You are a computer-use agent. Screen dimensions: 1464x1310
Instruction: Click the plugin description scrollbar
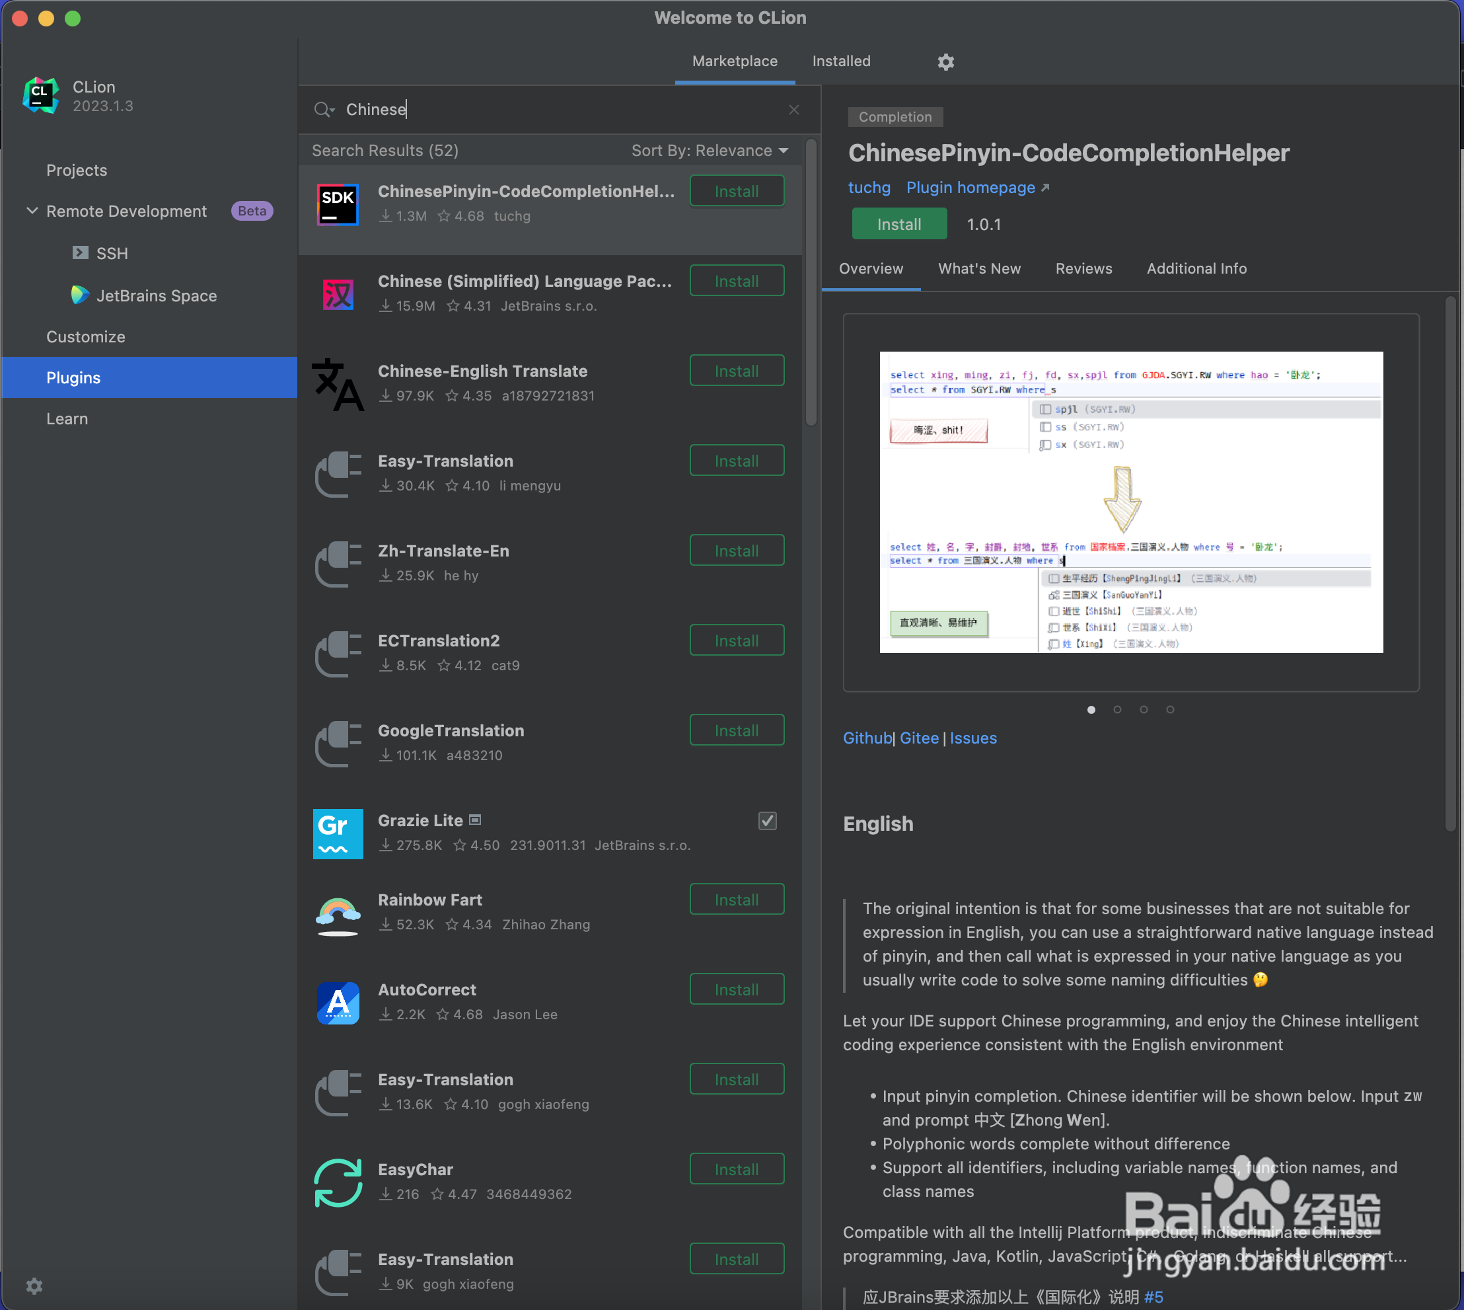point(1449,564)
